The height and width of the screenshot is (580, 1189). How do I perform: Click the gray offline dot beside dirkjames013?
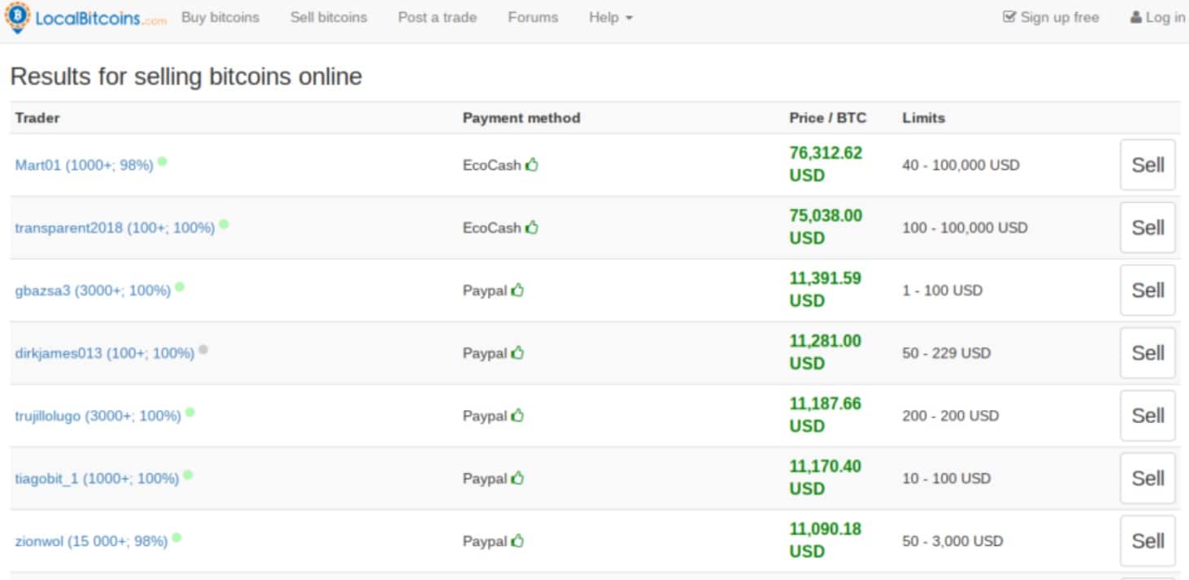203,349
